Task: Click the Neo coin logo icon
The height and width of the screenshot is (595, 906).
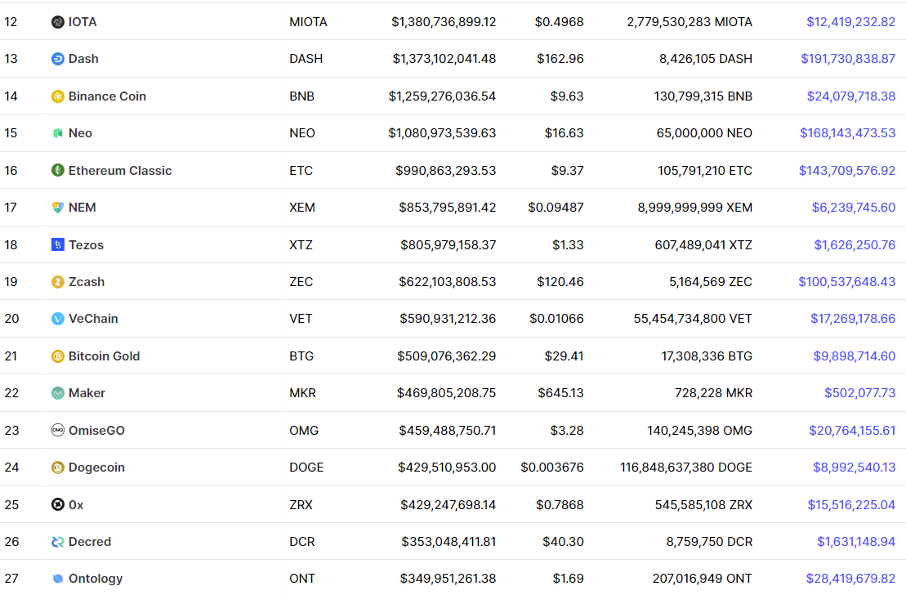Action: 58,133
